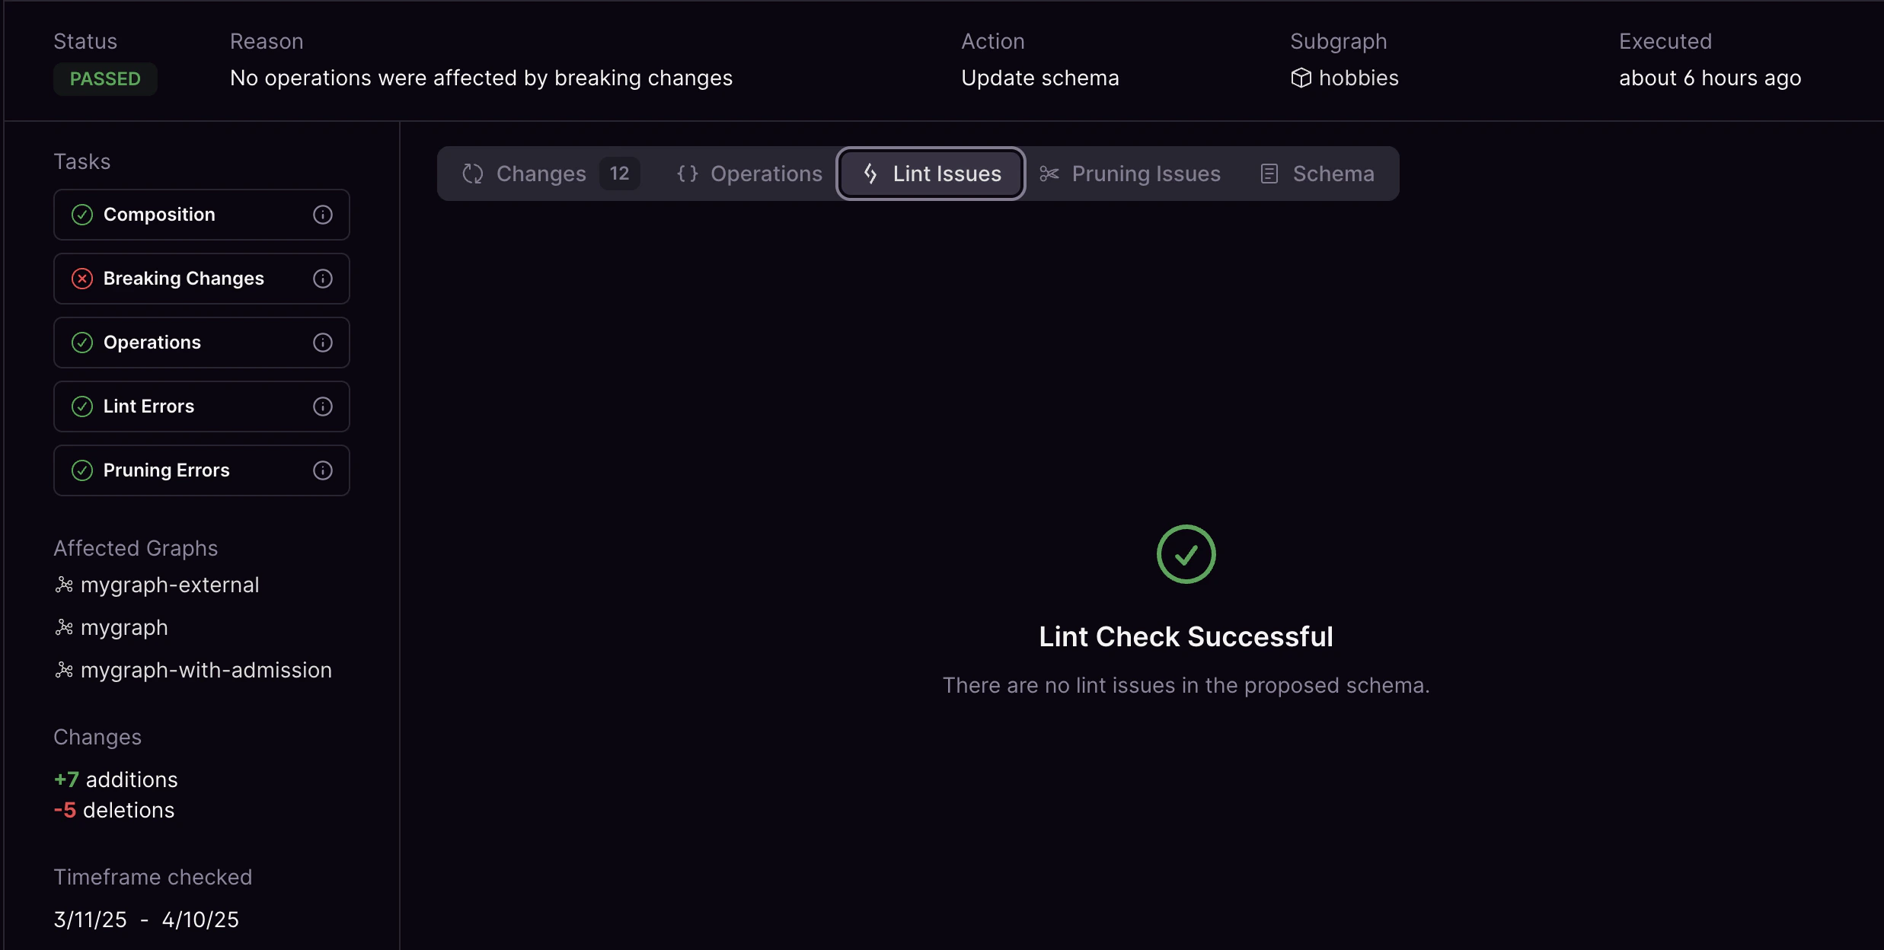Switch to the Changes tab
Viewport: 1884px width, 950px height.
pos(541,173)
